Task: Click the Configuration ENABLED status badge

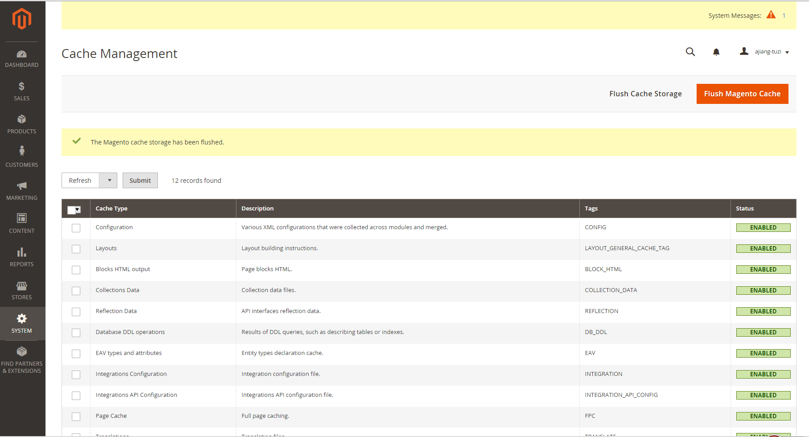Action: 763,227
